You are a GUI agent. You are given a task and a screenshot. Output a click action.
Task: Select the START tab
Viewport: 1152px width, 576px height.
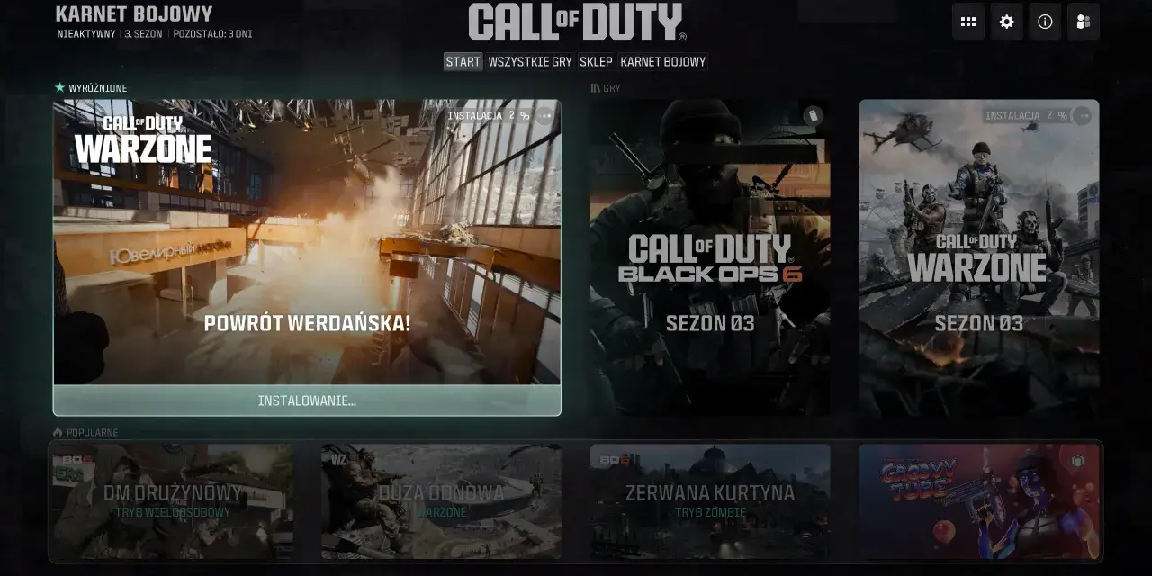(x=463, y=61)
